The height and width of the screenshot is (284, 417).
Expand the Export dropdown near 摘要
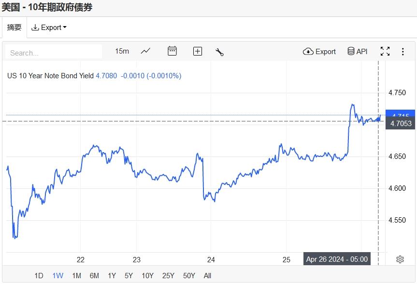click(49, 28)
